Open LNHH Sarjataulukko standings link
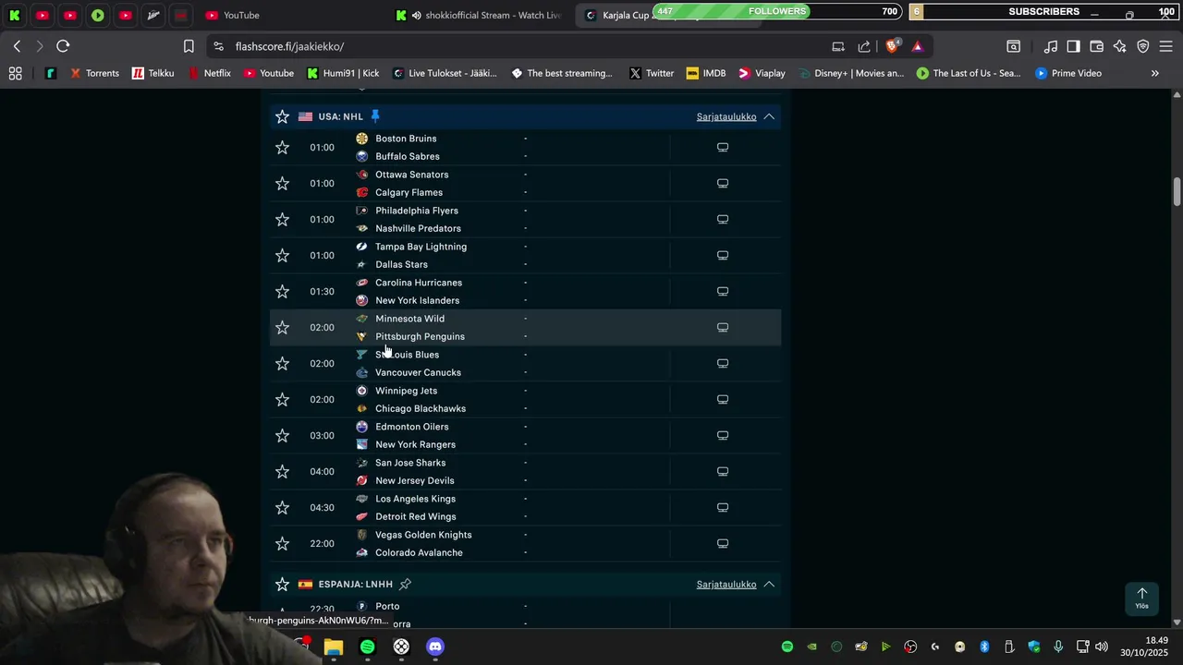 point(726,585)
